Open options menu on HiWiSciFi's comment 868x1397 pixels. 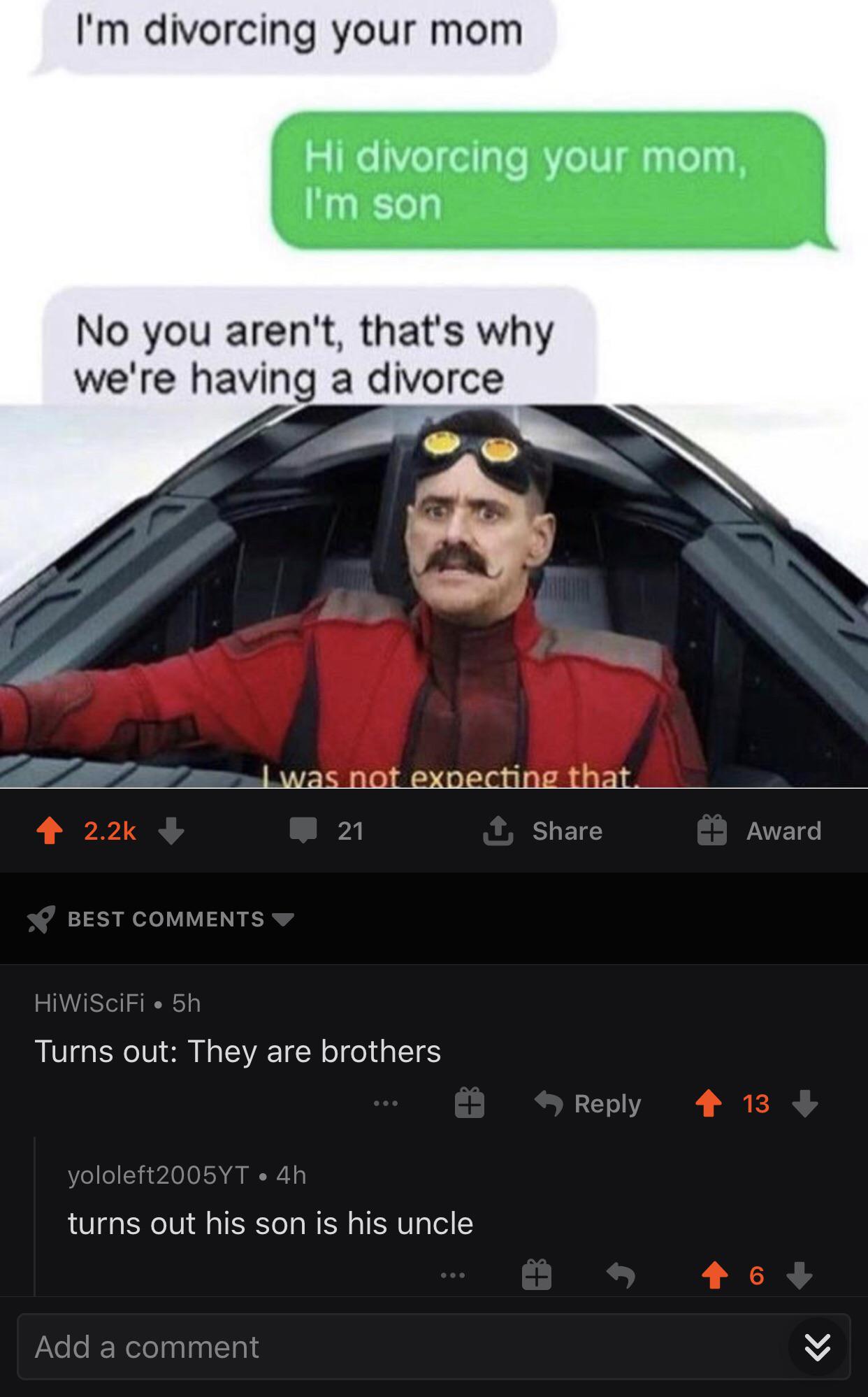click(x=385, y=1104)
